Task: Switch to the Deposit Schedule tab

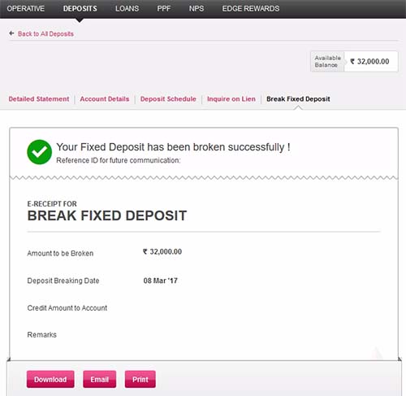Action: point(168,99)
